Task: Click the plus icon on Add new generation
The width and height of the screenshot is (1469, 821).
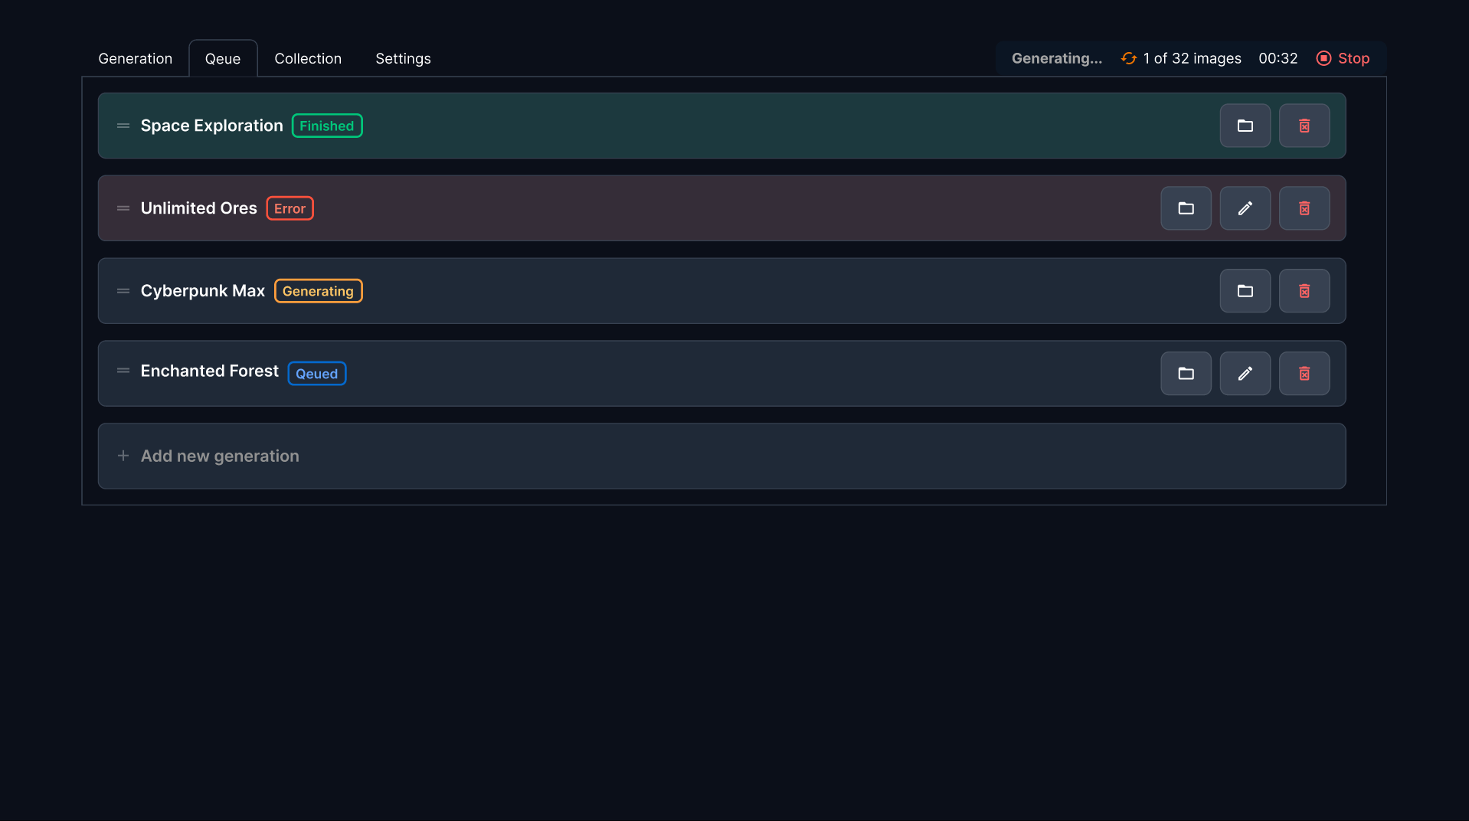Action: (x=123, y=456)
